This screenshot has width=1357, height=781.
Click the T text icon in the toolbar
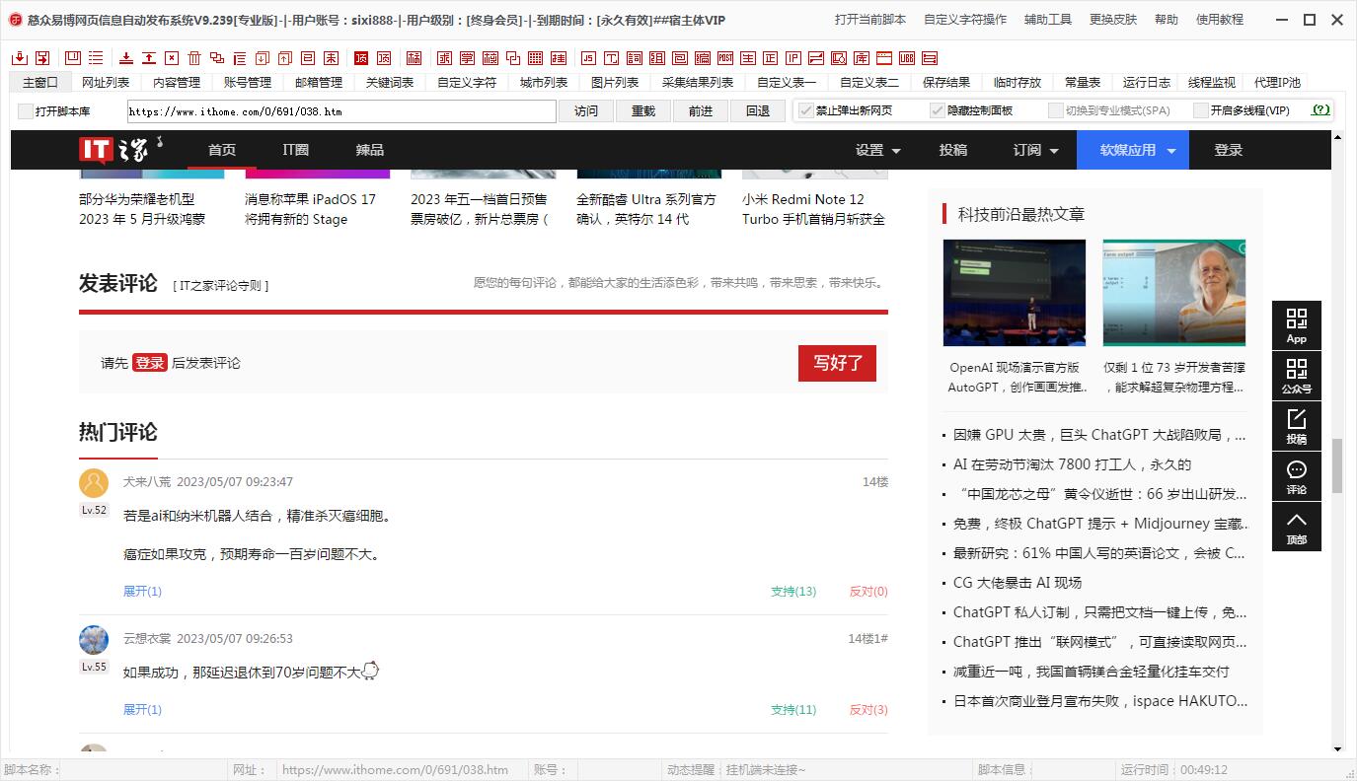[613, 58]
